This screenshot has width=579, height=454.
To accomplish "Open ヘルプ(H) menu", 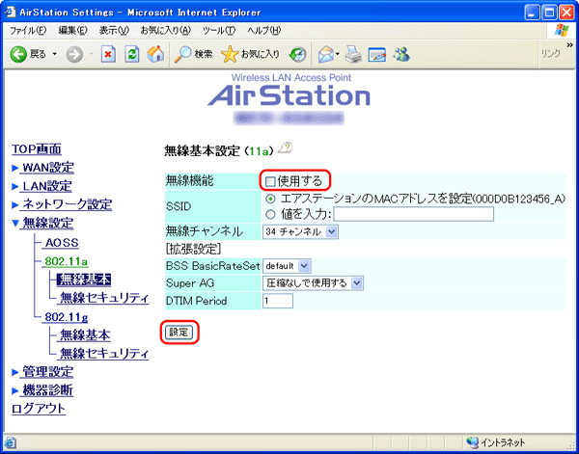I will [264, 31].
